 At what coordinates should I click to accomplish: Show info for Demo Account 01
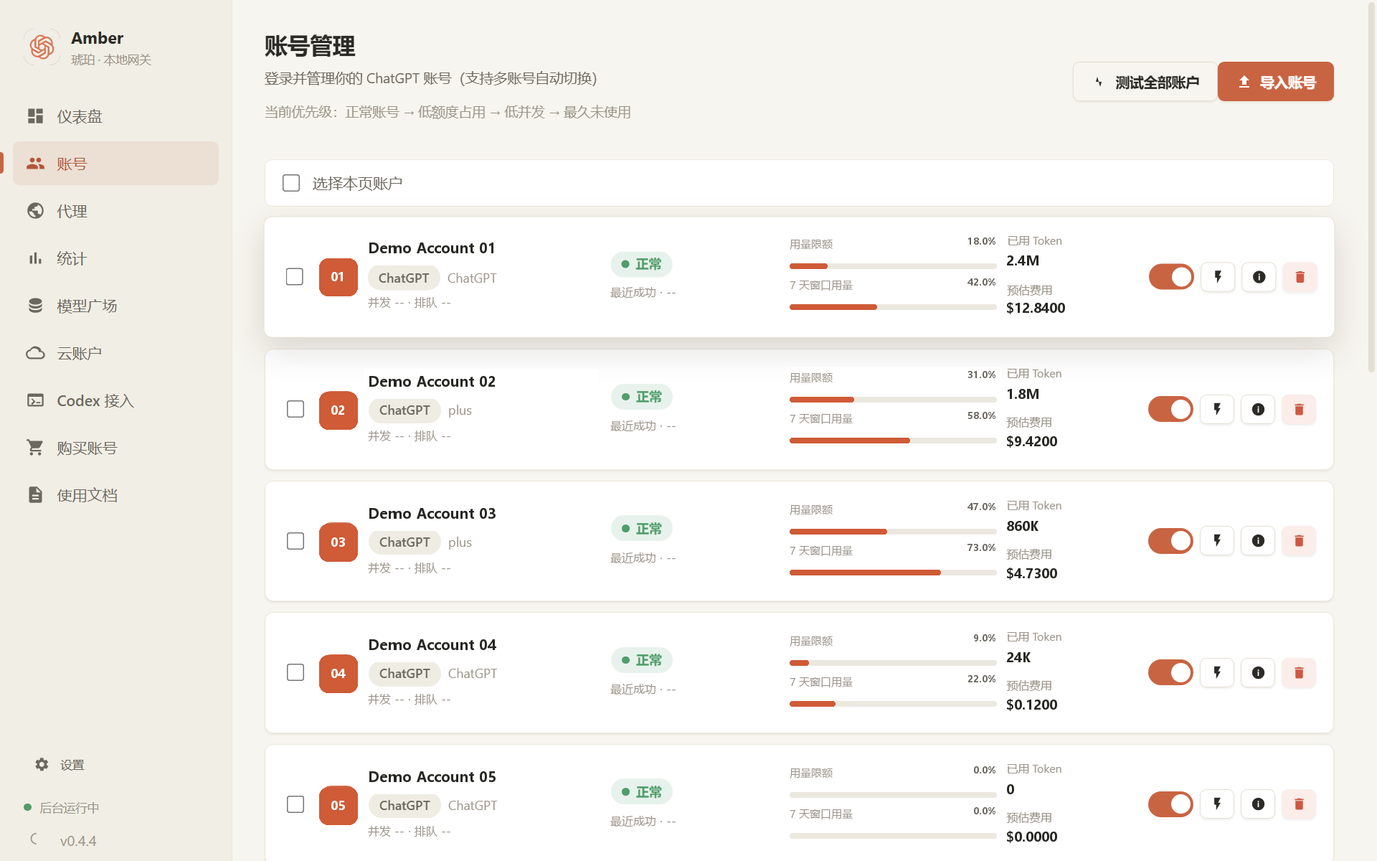[1259, 277]
